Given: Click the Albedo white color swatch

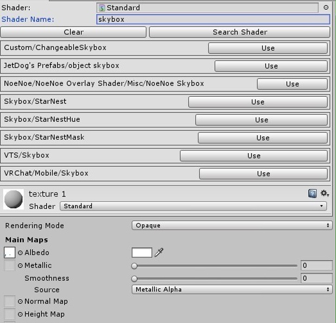Looking at the screenshot, I should 142,253.
